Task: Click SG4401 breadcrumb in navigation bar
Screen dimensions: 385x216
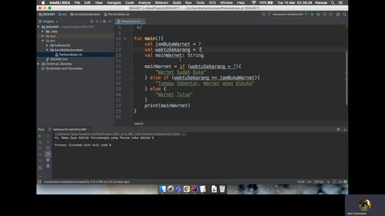Action: (47, 14)
